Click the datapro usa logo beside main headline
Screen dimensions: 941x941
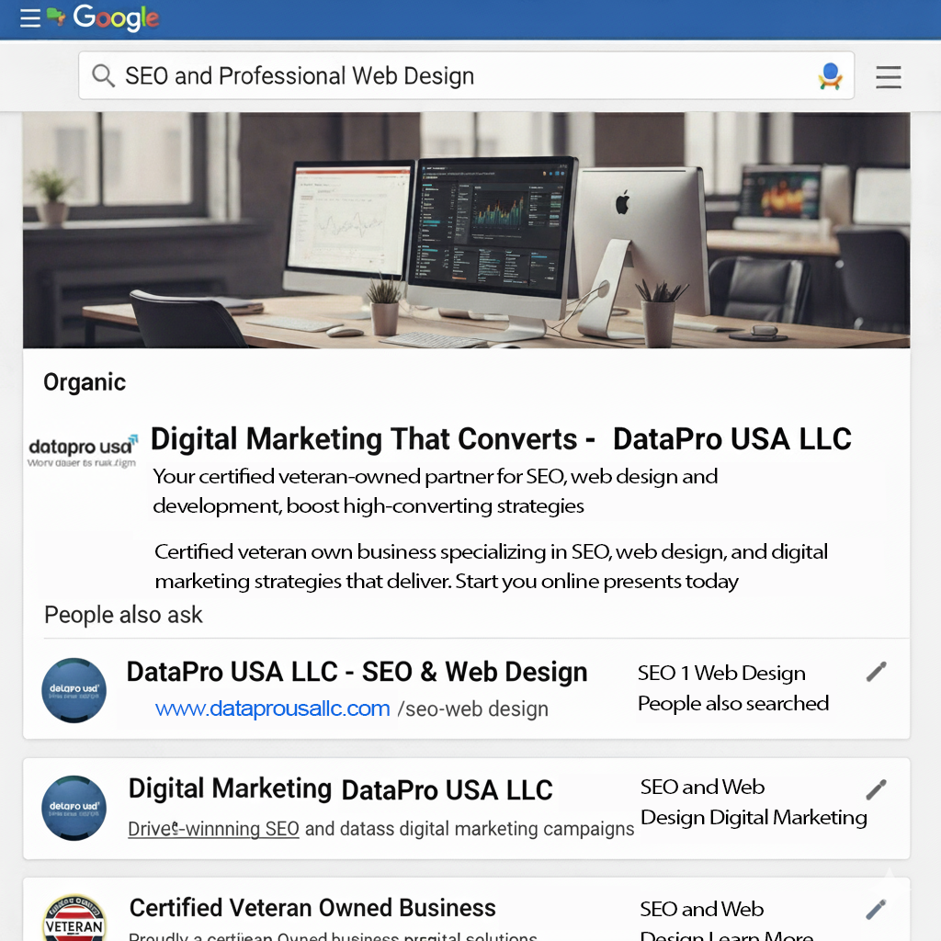click(83, 451)
